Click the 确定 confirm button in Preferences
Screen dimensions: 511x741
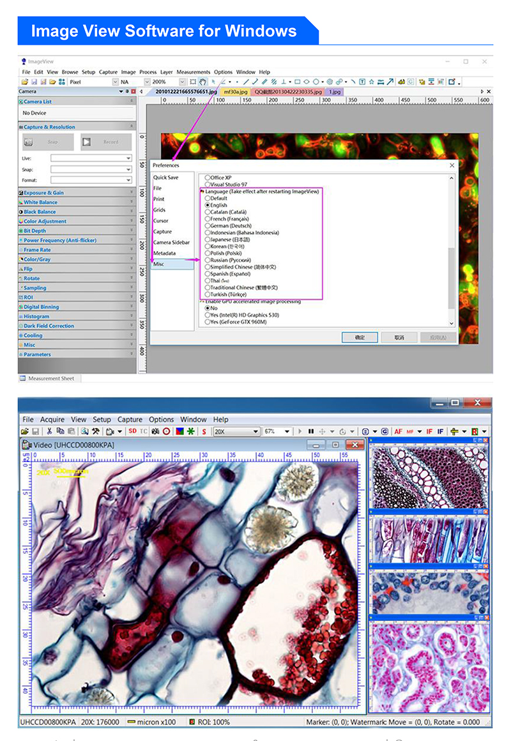[359, 337]
